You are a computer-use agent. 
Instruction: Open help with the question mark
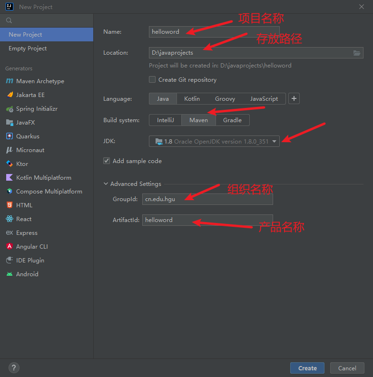click(x=14, y=367)
